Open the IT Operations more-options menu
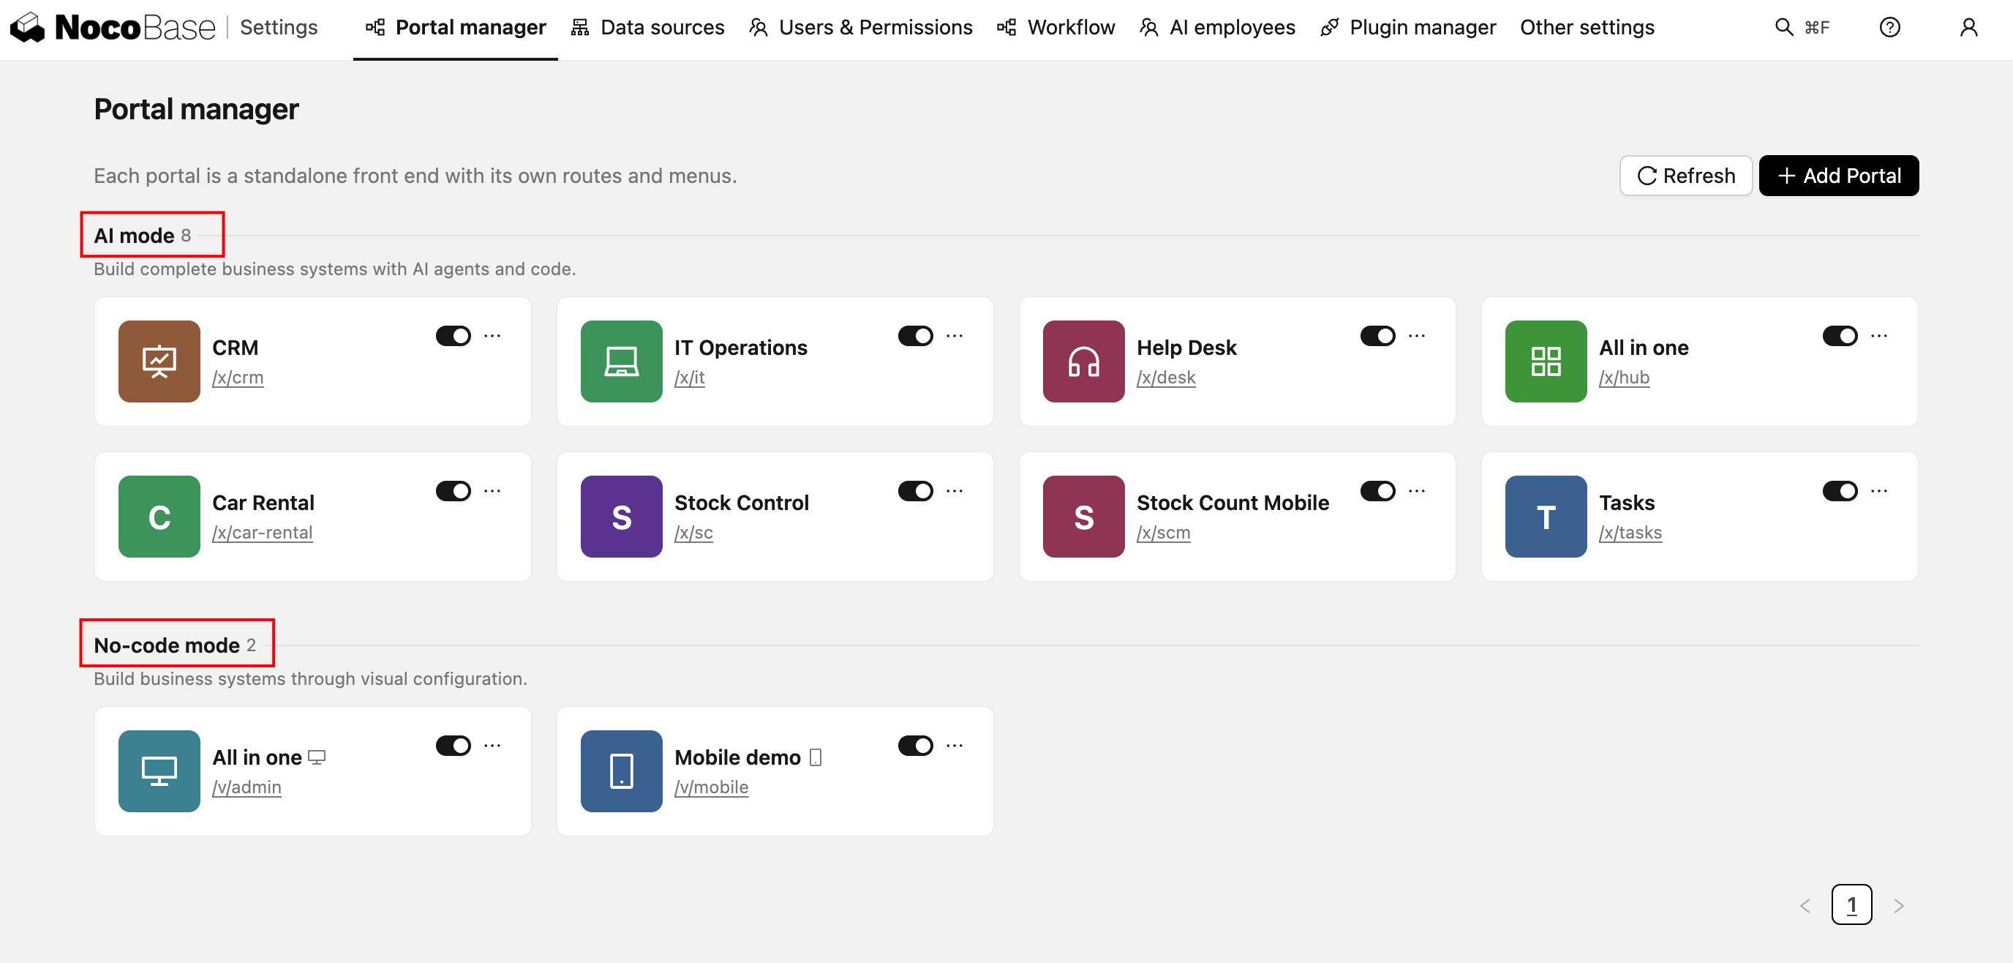 pos(954,336)
